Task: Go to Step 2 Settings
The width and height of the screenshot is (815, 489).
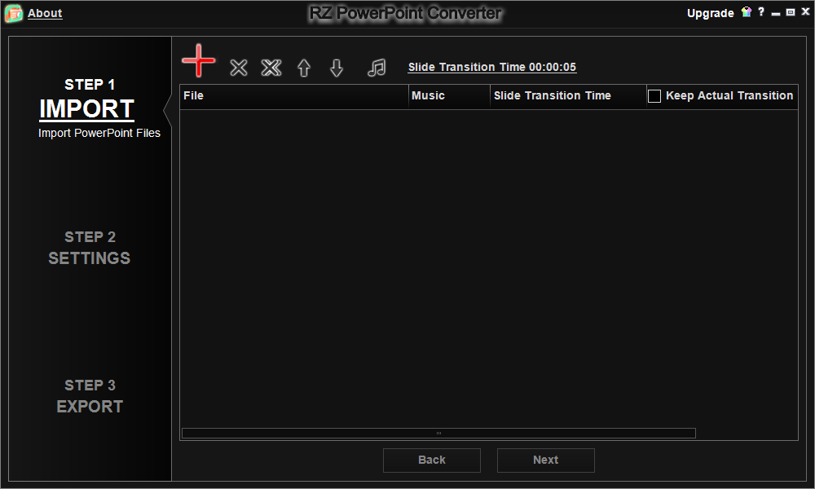Action: pos(90,248)
